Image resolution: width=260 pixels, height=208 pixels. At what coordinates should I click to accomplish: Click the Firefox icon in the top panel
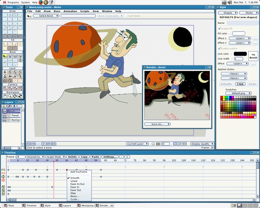41,2
